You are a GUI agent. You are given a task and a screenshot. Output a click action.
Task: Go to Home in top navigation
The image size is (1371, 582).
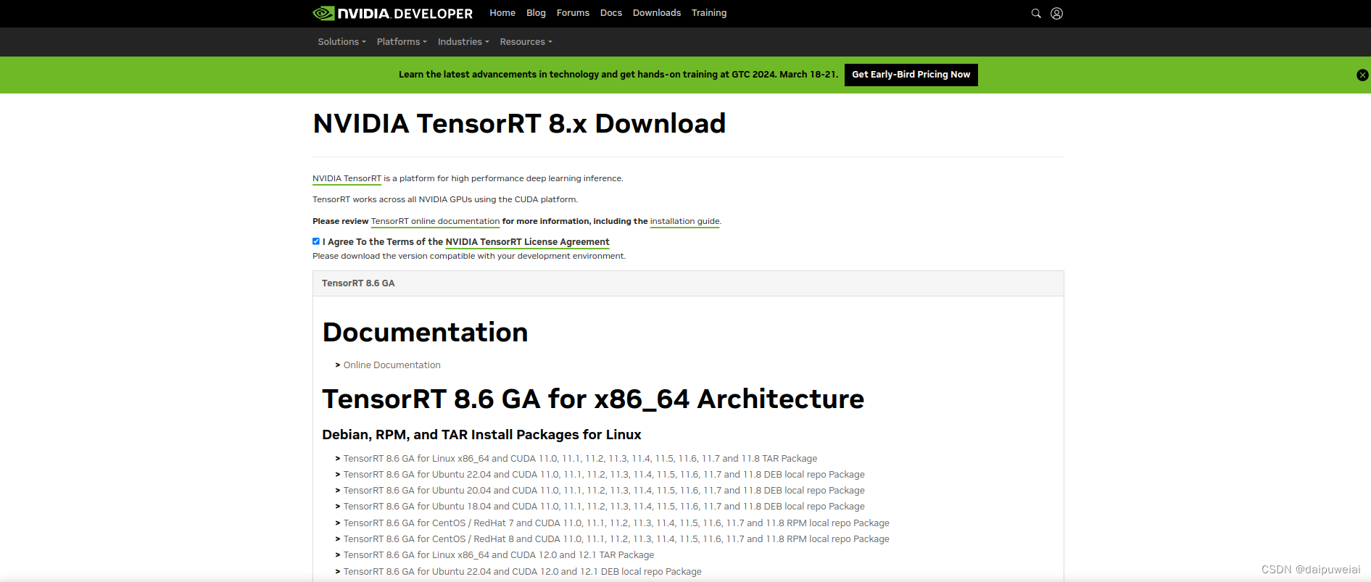(x=502, y=13)
